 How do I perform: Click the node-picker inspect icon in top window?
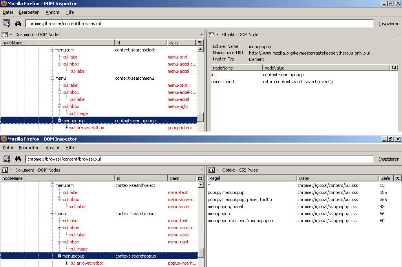(x=6, y=23)
